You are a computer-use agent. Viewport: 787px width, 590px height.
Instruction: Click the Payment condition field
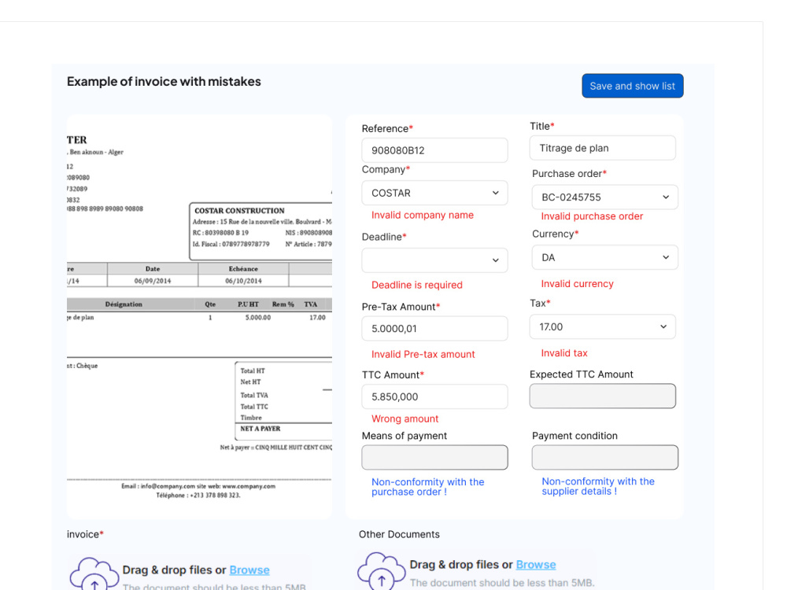(x=604, y=458)
